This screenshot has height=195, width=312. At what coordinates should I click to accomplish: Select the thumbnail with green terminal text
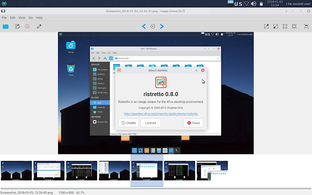pos(179,171)
